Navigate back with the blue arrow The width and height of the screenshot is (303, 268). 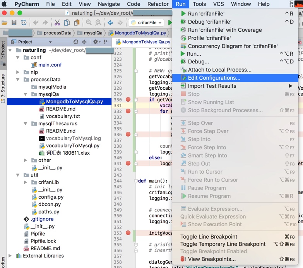[x=110, y=23]
